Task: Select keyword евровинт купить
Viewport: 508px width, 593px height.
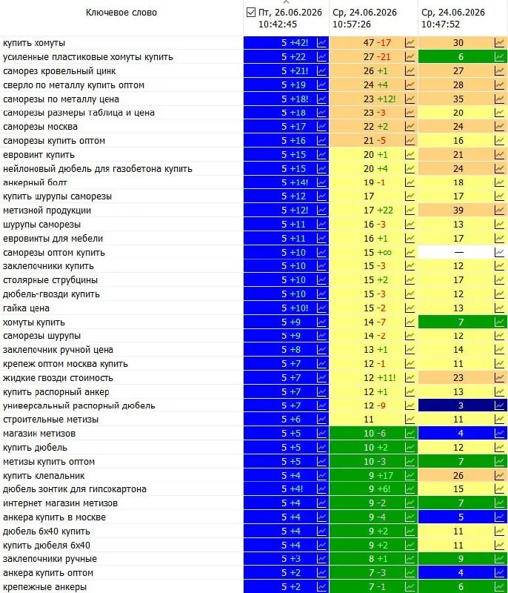Action: [x=39, y=154]
